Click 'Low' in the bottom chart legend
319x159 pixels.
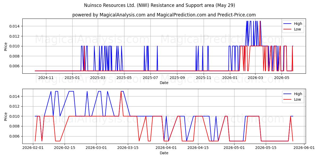click(x=297, y=100)
